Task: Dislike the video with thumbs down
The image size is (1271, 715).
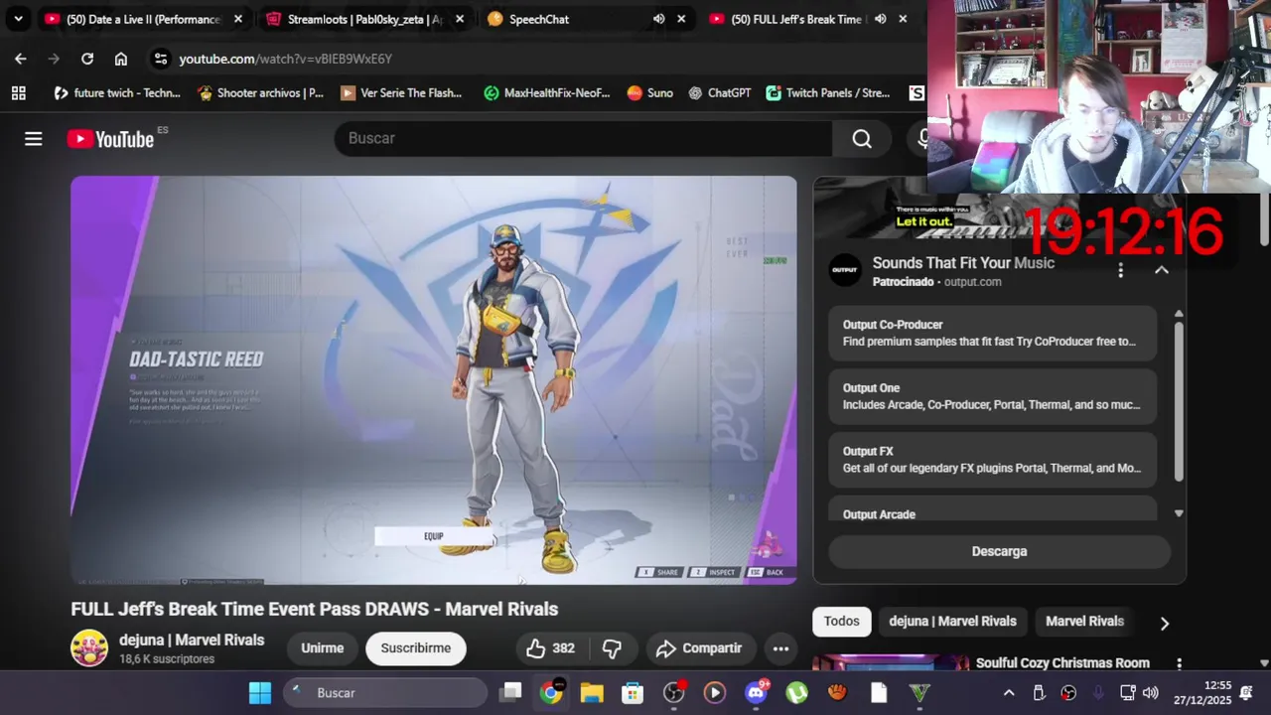Action: (x=612, y=648)
